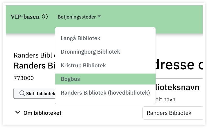This screenshot has height=128, width=208.
Task: Click the caret arrow next to Betjeningssteder
Action: click(x=99, y=17)
